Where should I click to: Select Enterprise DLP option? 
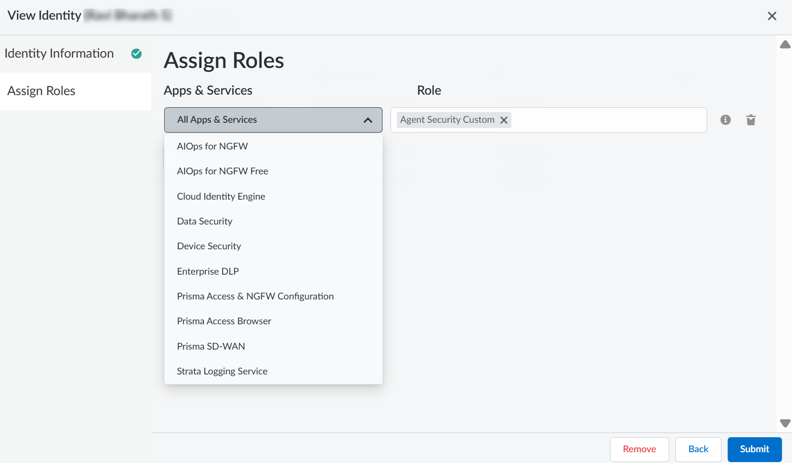(208, 271)
